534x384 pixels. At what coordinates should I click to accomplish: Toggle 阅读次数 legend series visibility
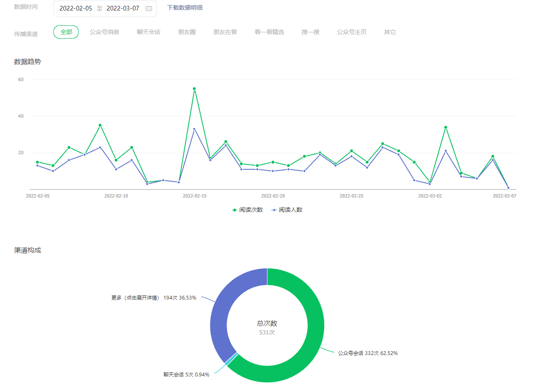248,210
